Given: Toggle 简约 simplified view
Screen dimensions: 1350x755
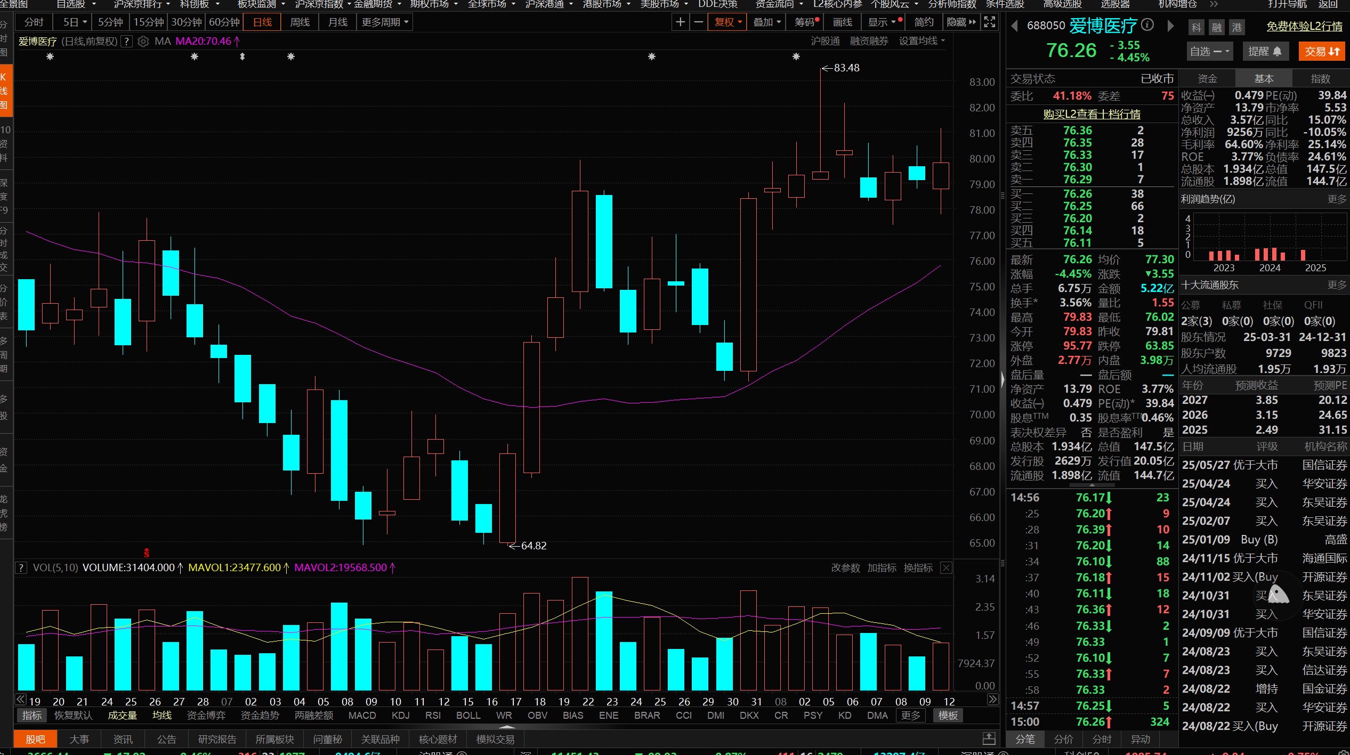Looking at the screenshot, I should [x=924, y=22].
